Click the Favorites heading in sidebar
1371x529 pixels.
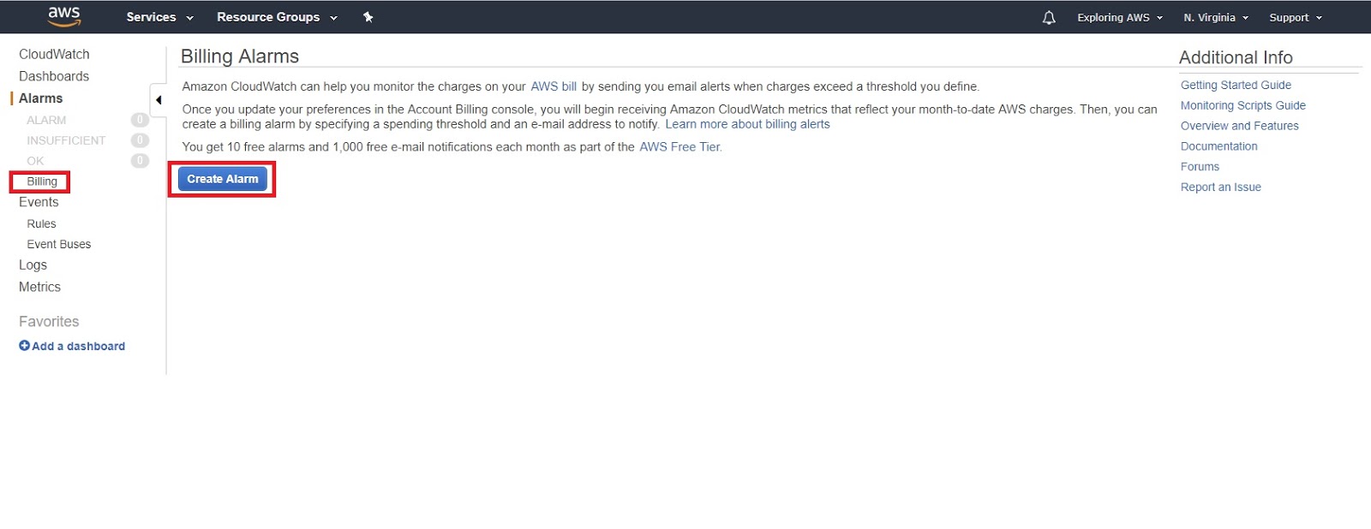coord(49,322)
